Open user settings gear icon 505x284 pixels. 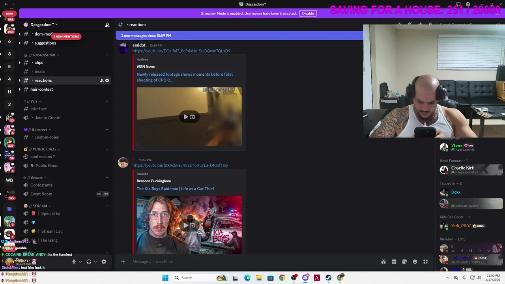click(x=104, y=262)
